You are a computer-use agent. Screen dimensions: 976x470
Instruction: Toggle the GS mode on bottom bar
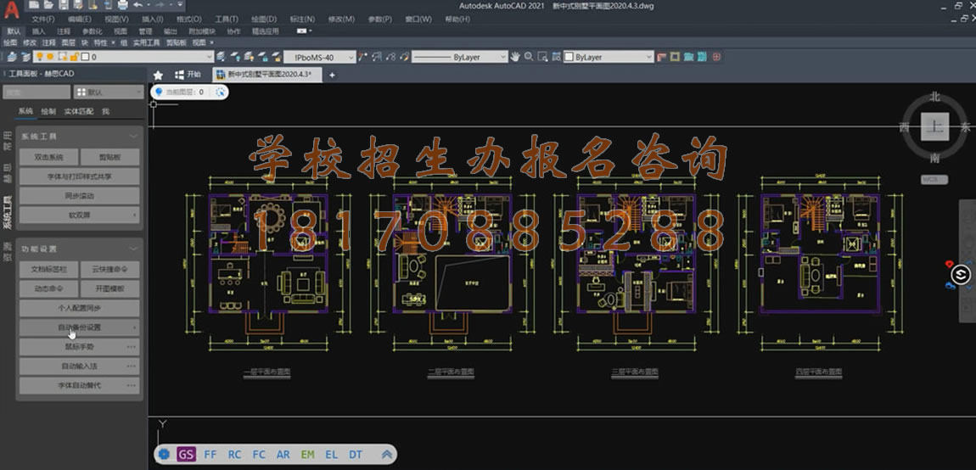pos(186,455)
